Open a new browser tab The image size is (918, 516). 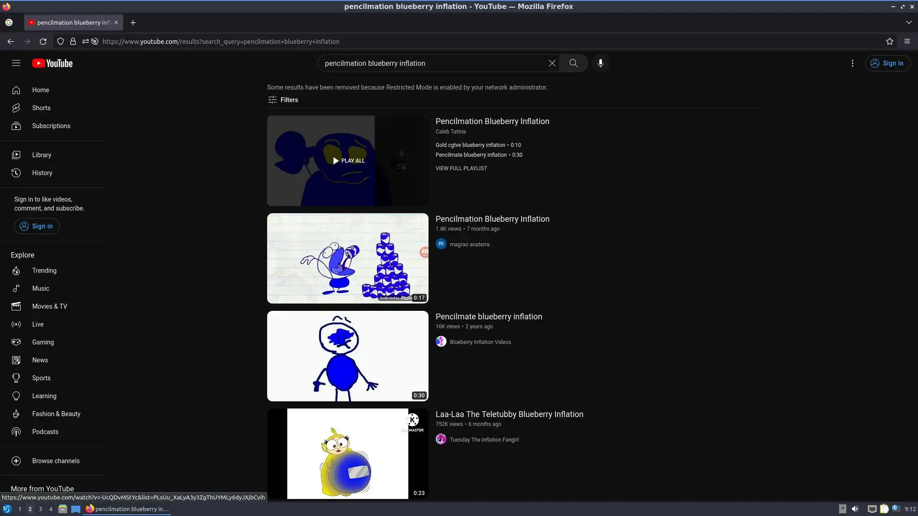pos(133,22)
